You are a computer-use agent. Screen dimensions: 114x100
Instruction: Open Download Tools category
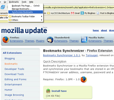14,74
